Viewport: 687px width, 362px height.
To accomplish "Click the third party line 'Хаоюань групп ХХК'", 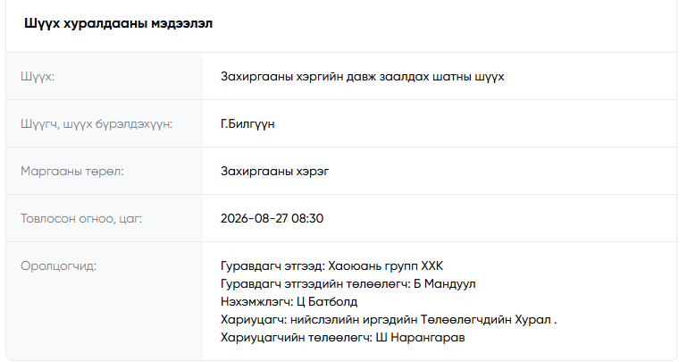I will click(x=386, y=266).
